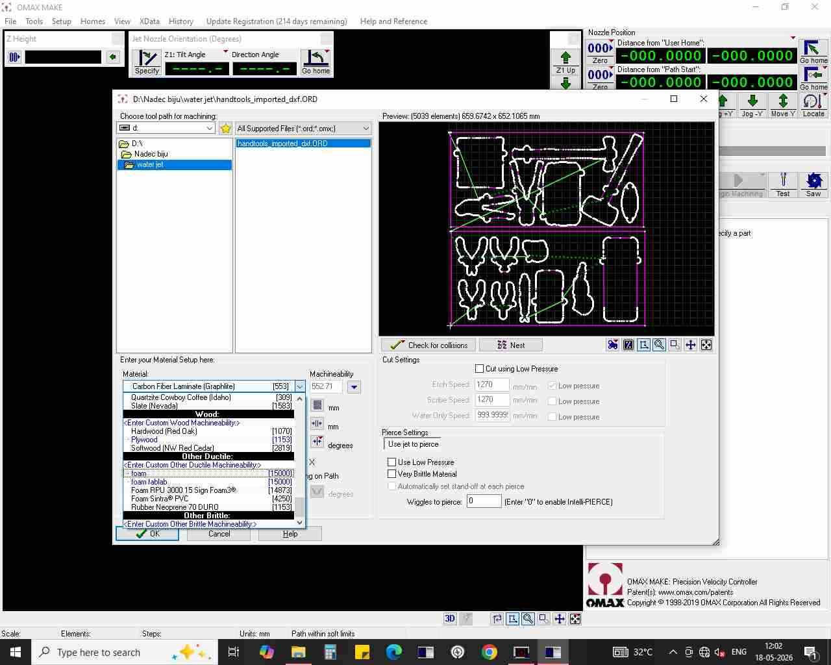The image size is (831, 665).
Task: Check Very Brittle Material option
Action: point(391,474)
